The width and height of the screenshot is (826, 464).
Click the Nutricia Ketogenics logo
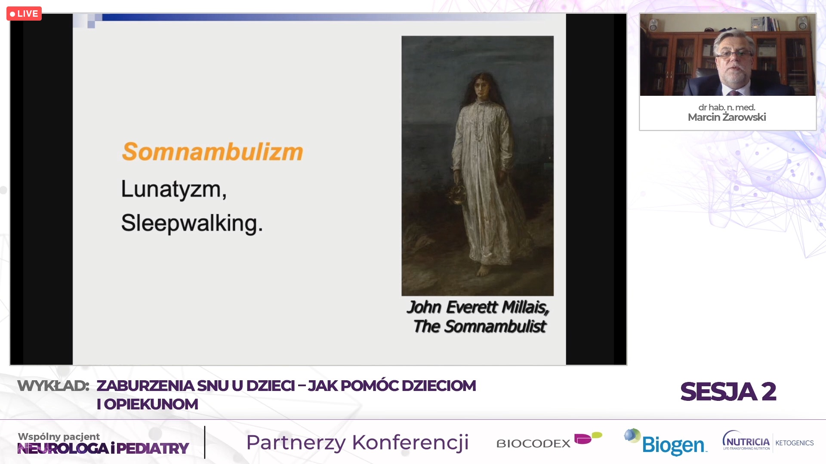(x=768, y=441)
